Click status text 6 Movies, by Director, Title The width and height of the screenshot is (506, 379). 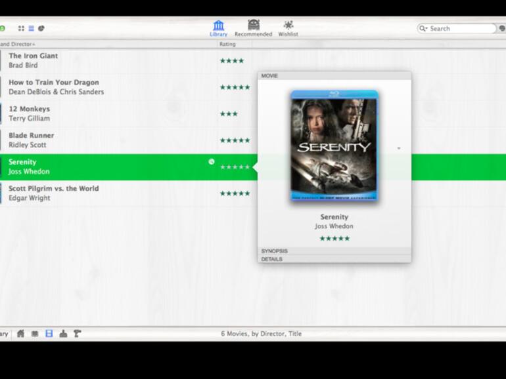click(262, 334)
